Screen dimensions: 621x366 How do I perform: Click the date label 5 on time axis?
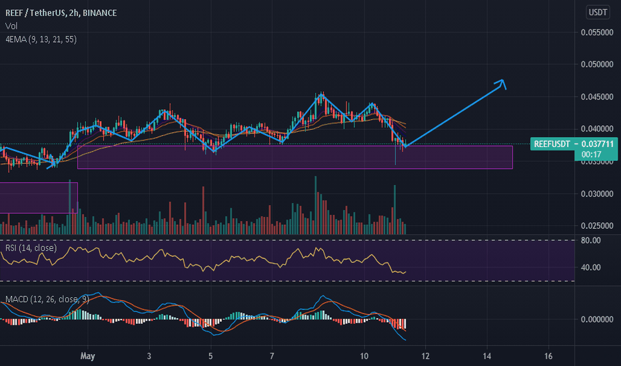coord(211,356)
